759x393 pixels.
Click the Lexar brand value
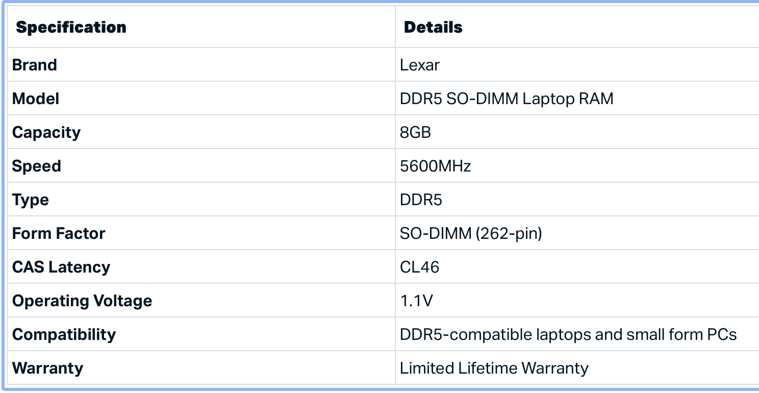[419, 65]
